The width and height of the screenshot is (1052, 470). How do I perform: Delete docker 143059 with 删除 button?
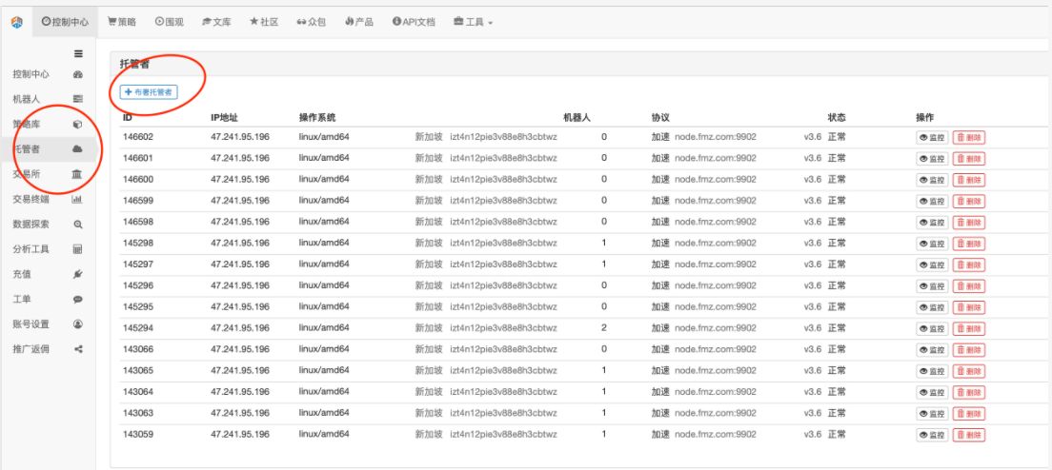click(969, 435)
